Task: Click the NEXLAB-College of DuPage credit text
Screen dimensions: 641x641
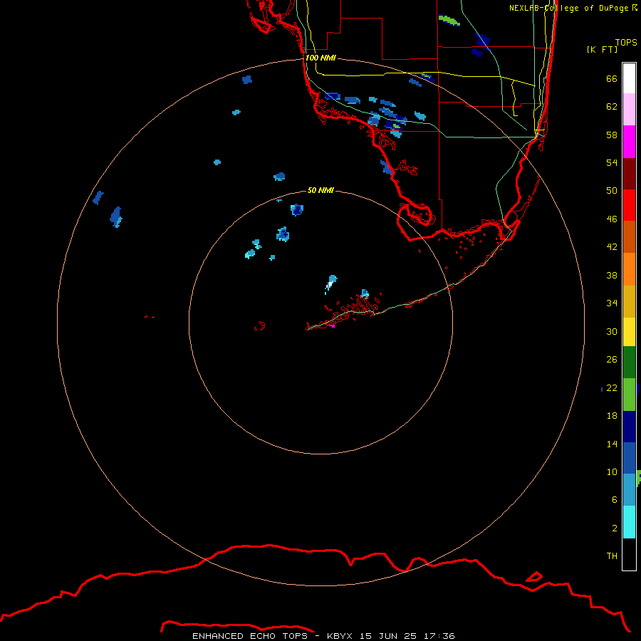Action: tap(573, 8)
